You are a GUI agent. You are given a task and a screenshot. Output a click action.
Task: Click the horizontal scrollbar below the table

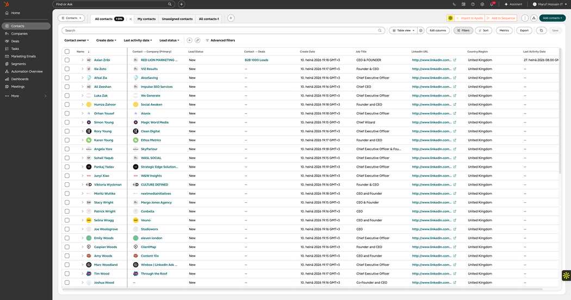pyautogui.click(x=302, y=289)
